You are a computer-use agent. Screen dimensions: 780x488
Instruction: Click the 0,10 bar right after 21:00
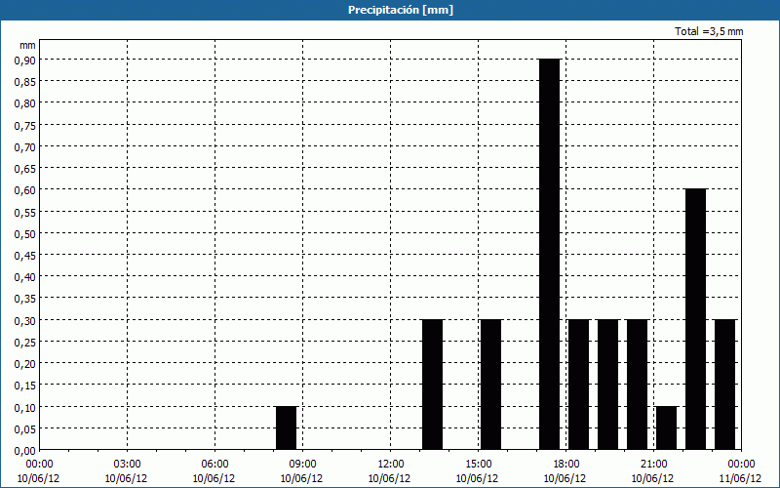tap(667, 428)
